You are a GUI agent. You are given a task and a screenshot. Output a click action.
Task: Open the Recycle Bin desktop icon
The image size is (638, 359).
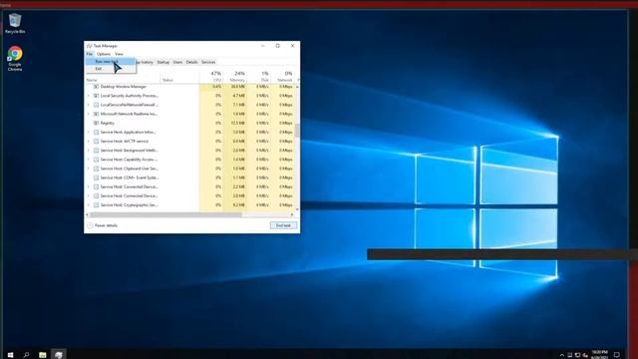click(15, 23)
